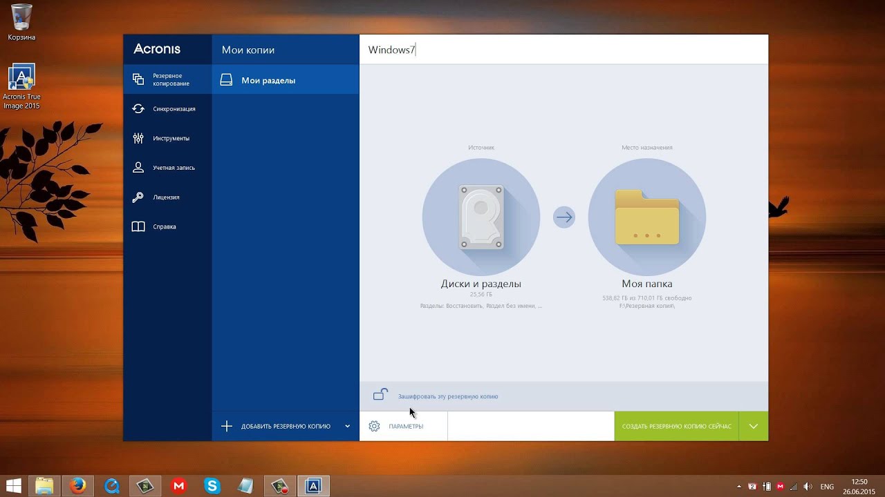Click the tray volume speaker icon

[808, 487]
